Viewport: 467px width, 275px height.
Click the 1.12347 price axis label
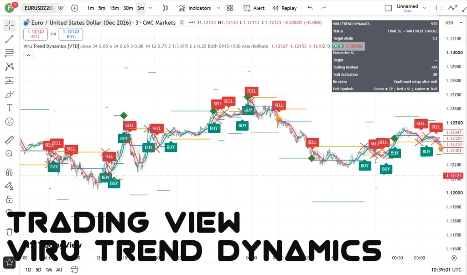point(454,132)
